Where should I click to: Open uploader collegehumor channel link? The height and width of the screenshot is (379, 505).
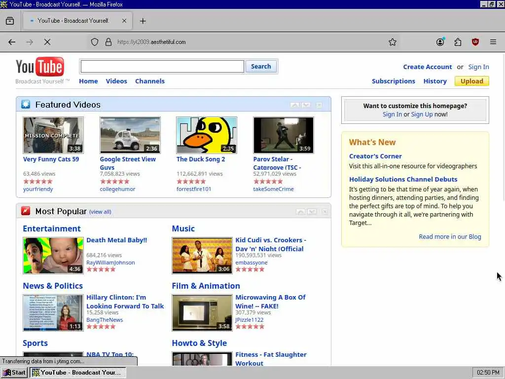117,189
